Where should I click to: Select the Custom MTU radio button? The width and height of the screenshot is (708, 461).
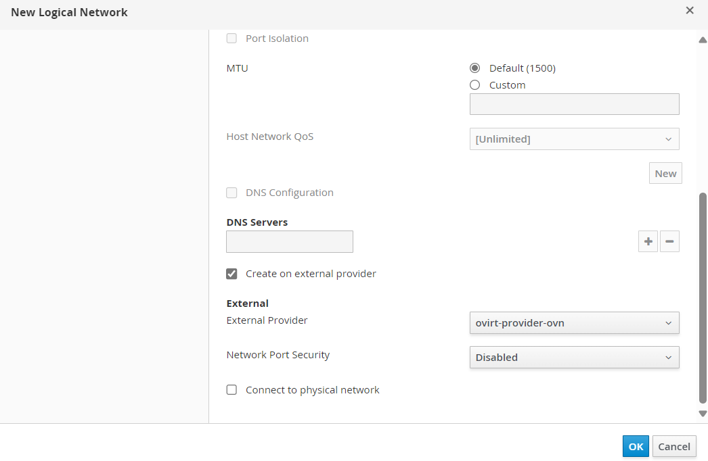point(474,84)
